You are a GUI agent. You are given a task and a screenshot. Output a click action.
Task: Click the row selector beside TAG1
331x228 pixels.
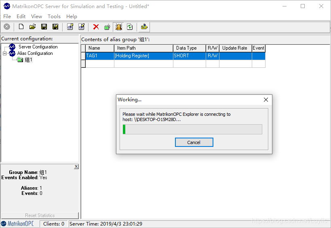click(83, 56)
